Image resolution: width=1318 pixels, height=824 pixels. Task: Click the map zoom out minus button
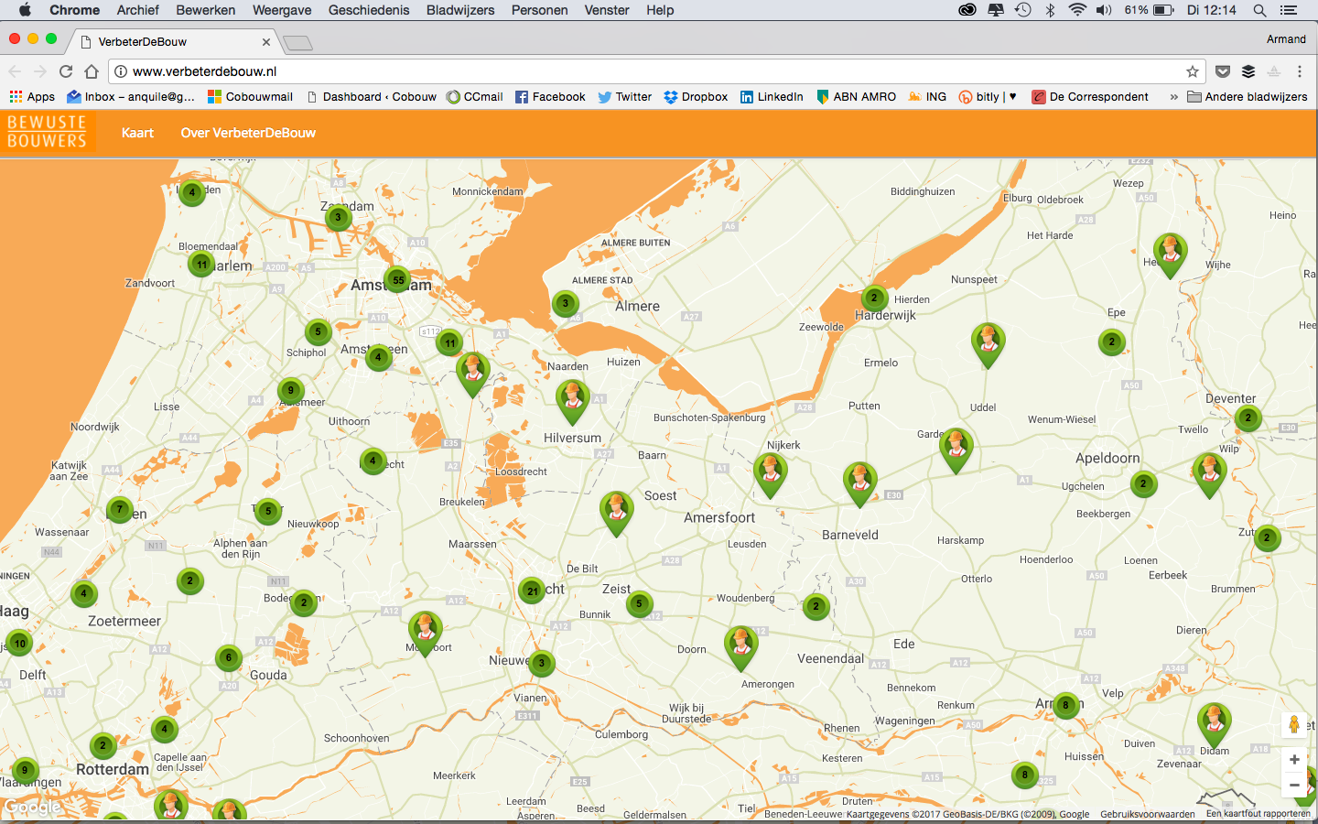[x=1294, y=785]
